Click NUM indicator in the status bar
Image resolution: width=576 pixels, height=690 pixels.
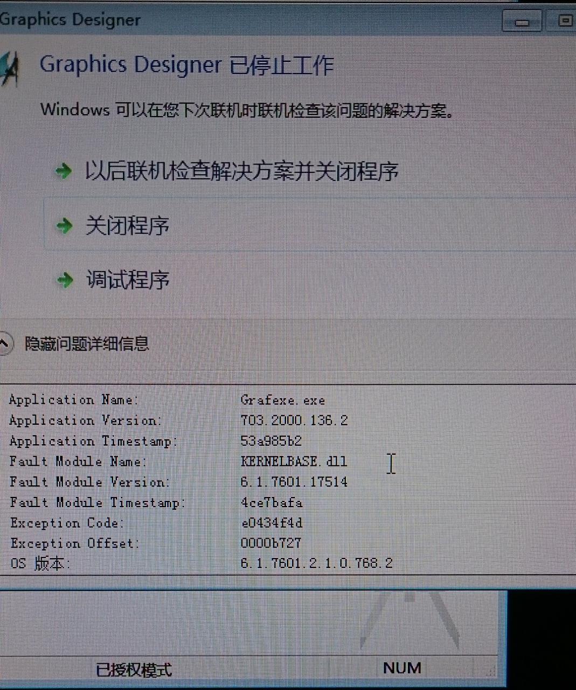[402, 668]
